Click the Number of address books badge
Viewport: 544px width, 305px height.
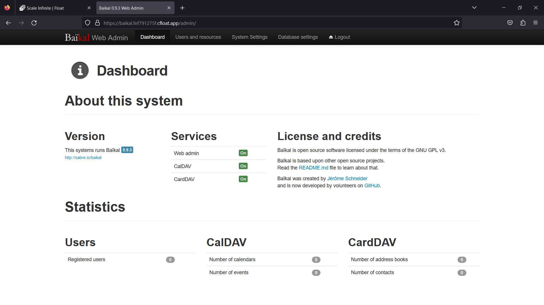point(462,260)
